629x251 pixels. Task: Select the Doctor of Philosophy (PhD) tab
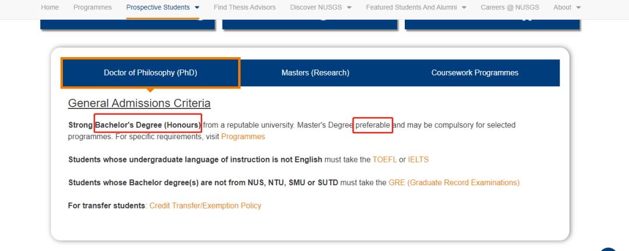point(150,73)
